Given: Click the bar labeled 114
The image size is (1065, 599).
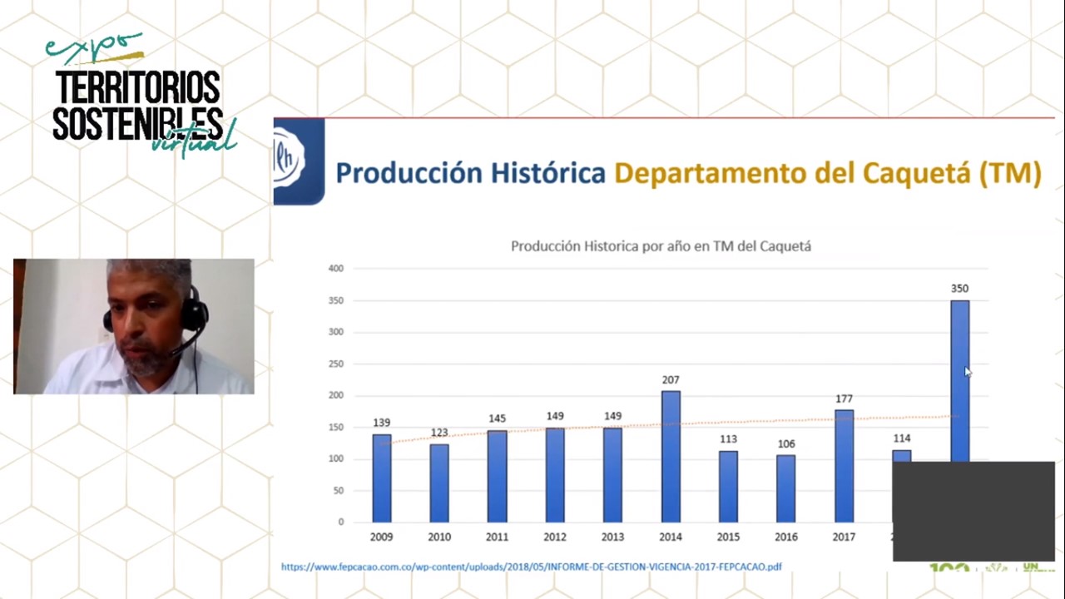Looking at the screenshot, I should [x=901, y=456].
